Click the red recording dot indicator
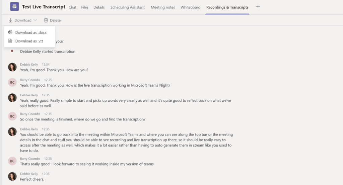This screenshot has width=343, height=185. pyautogui.click(x=12, y=51)
